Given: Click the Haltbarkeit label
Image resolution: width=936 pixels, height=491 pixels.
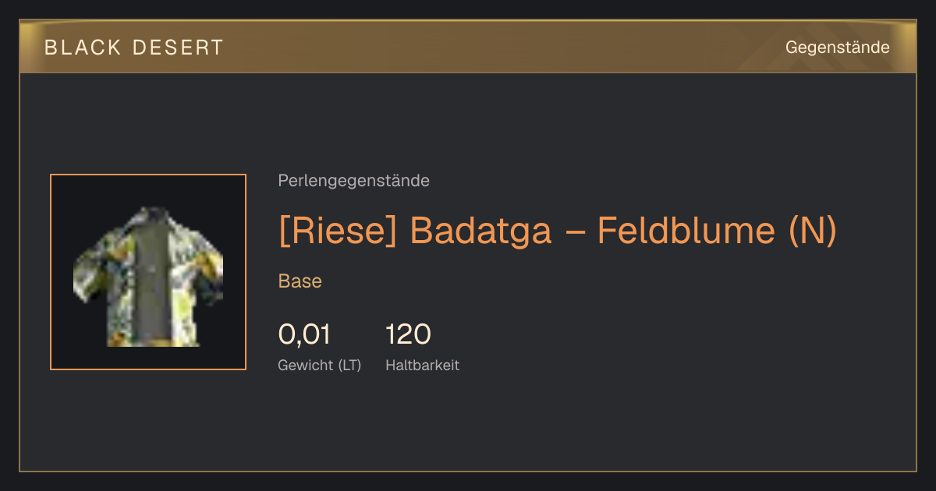Looking at the screenshot, I should tap(423, 365).
